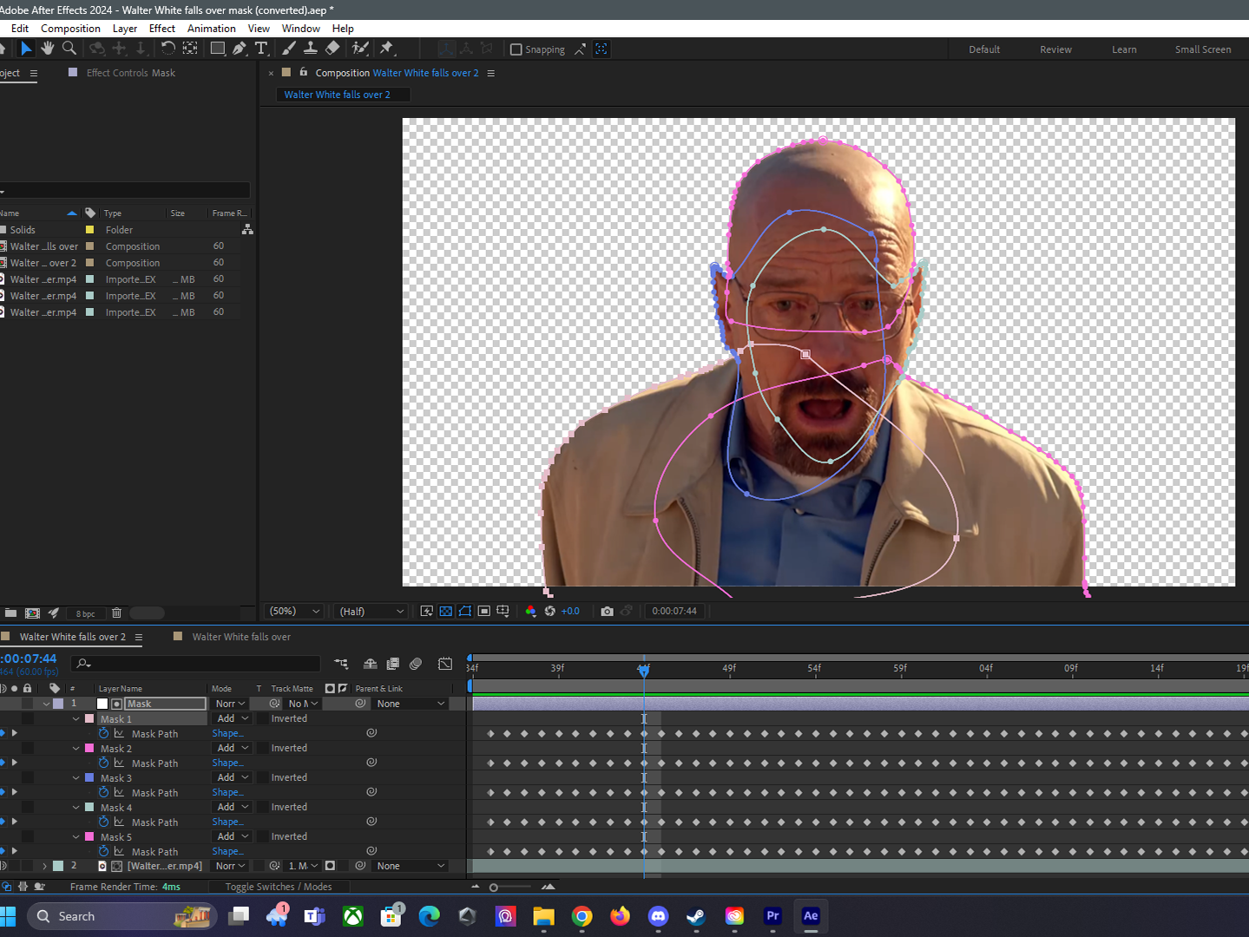Click the Reset Exposure icon
Screen dimensions: 1249x937
point(550,612)
